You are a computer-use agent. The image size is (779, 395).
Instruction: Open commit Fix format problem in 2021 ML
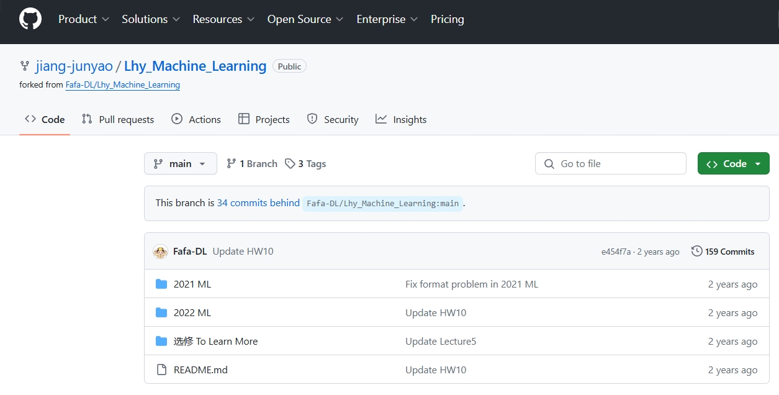pyautogui.click(x=472, y=284)
